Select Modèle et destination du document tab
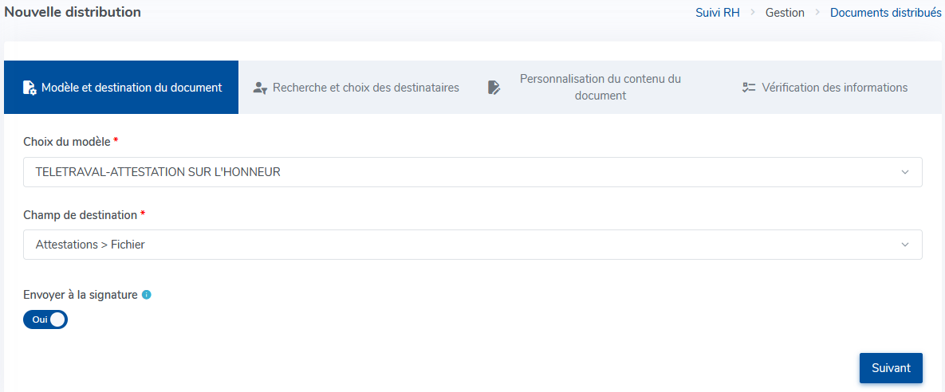 [121, 88]
